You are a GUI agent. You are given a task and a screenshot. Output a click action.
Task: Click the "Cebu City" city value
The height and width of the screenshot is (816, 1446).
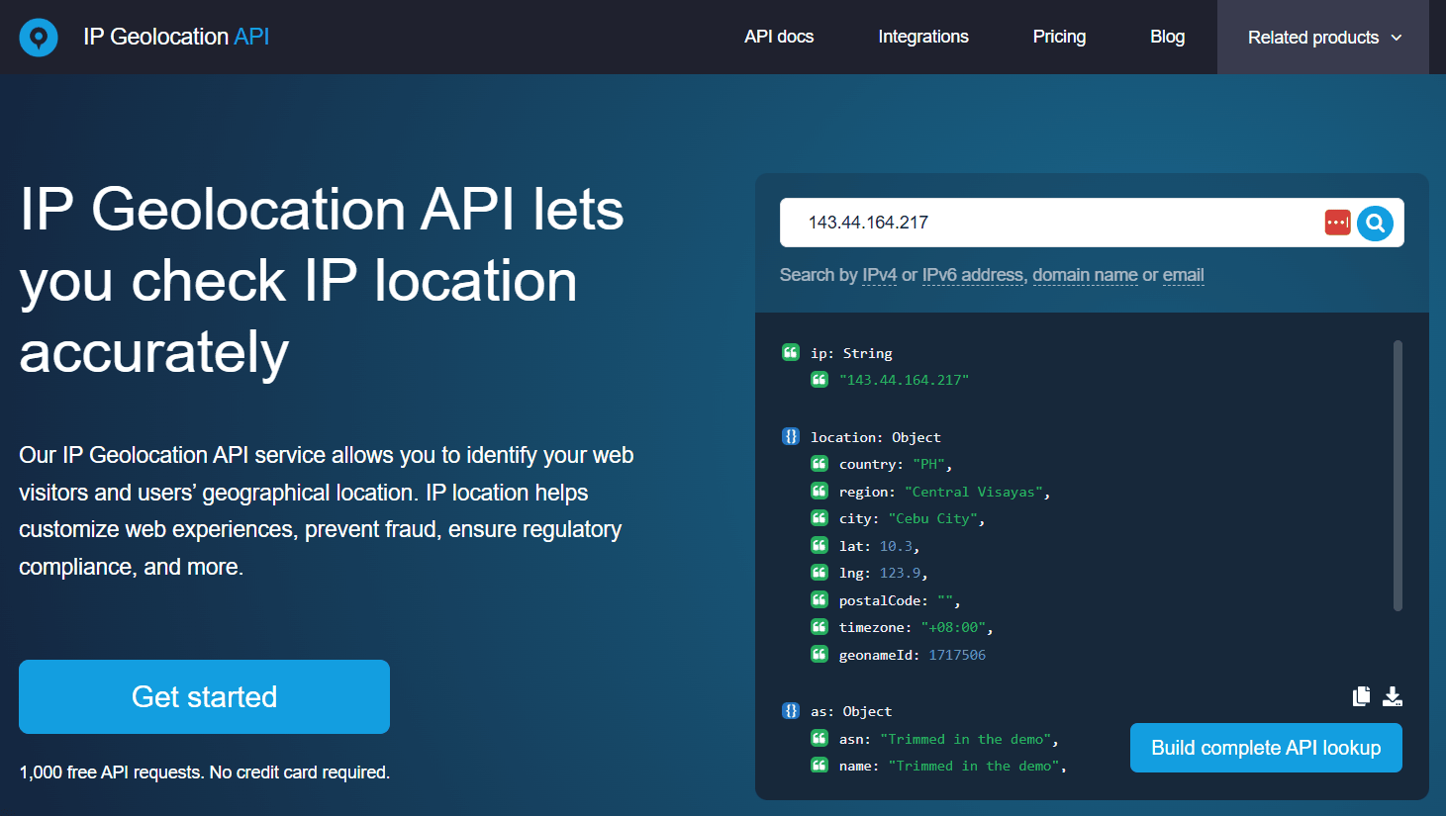(932, 518)
